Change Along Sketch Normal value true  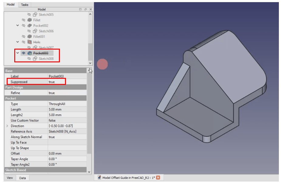67,137
